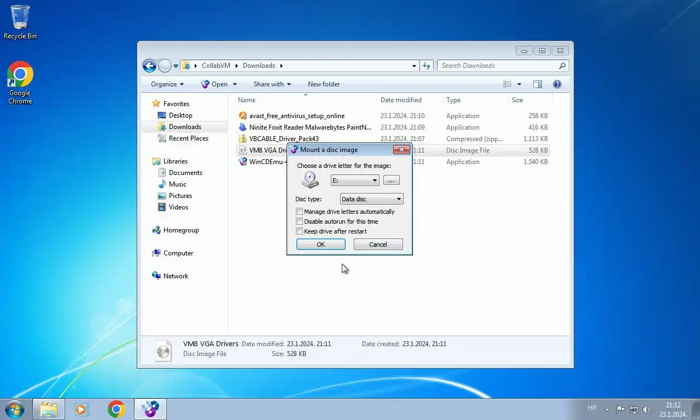Click the magnifier icon in search box
700x420 pixels.
point(562,66)
